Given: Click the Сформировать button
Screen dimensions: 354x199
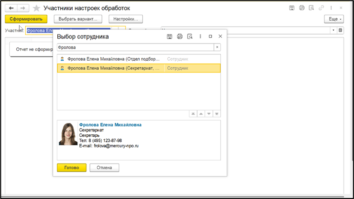Looking at the screenshot, I should point(26,19).
